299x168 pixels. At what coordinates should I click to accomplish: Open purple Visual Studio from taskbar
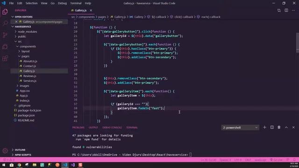(x=73, y=165)
